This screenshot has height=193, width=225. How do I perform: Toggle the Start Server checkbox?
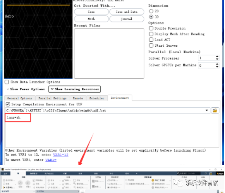(x=151, y=45)
